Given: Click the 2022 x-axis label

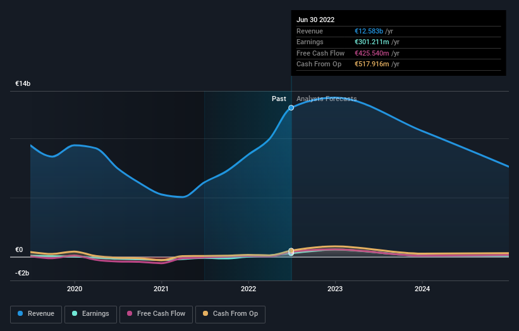Looking at the screenshot, I should point(248,289).
